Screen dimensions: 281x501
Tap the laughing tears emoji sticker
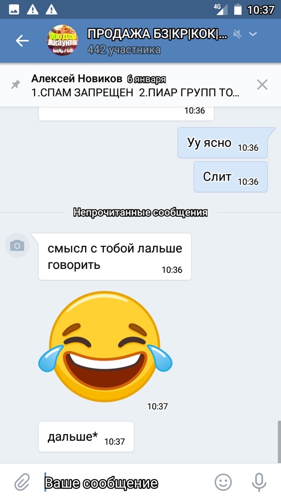105,347
